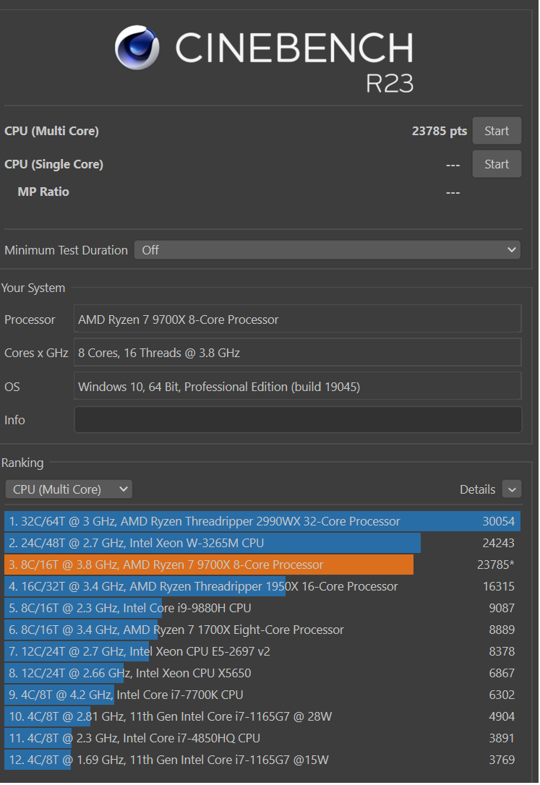Screen dimensions: 540x785
Task: Click the Processor name field
Action: [x=297, y=319]
